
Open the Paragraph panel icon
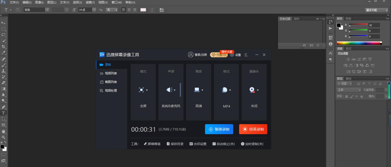pos(330,60)
